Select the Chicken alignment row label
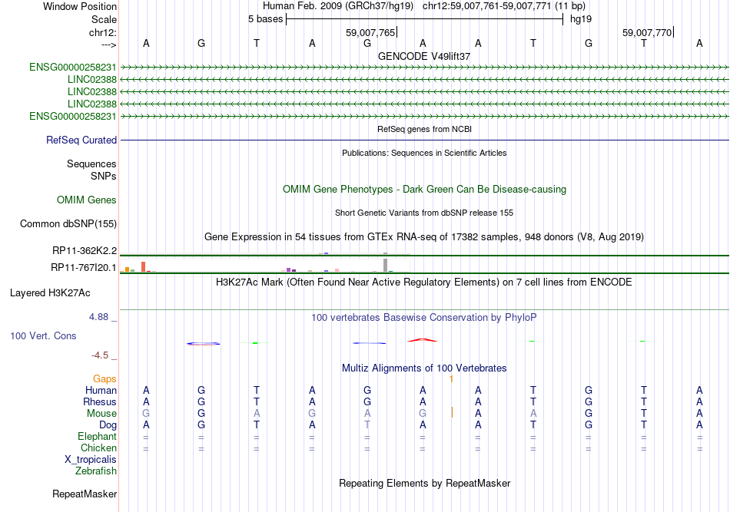This screenshot has height=512, width=730. point(98,448)
